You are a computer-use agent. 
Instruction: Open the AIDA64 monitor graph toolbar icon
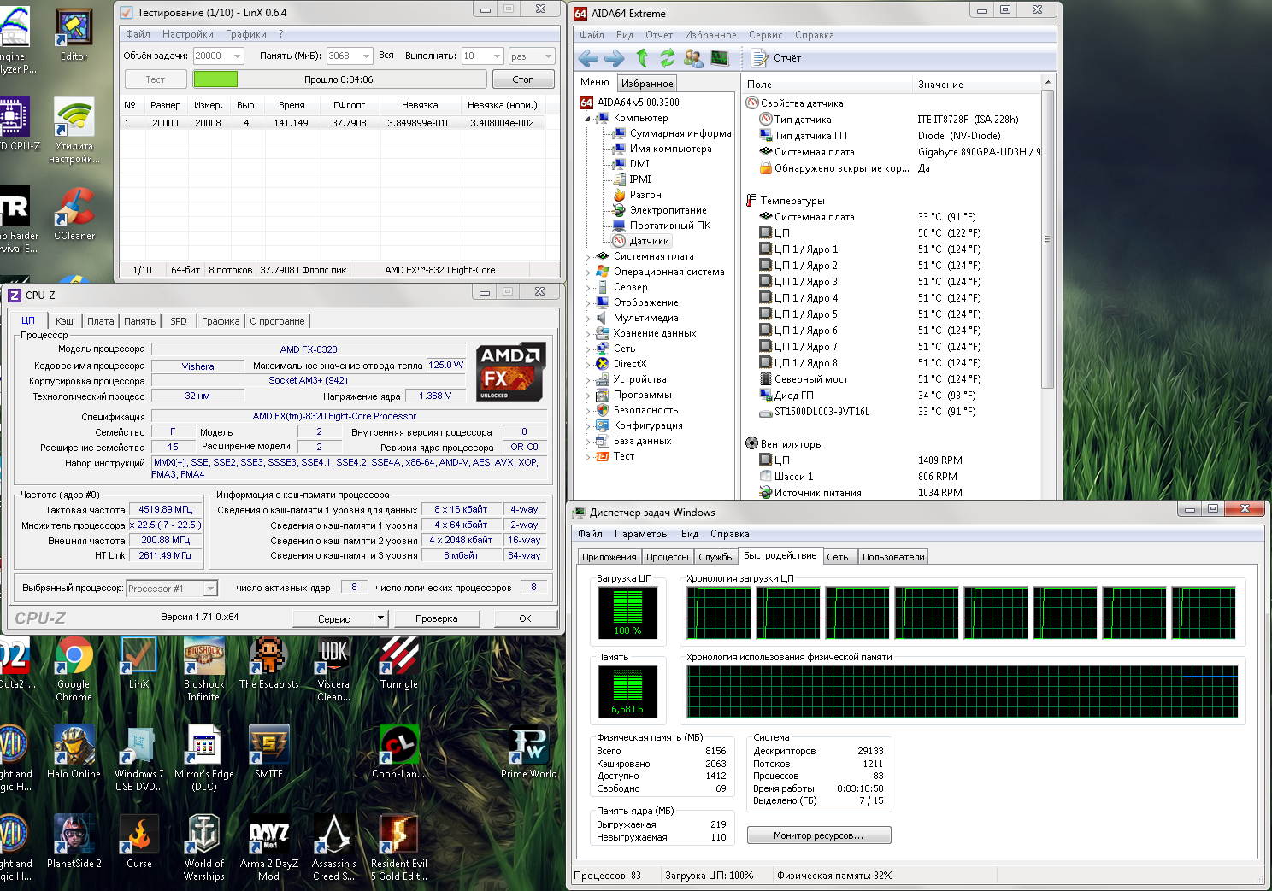(x=720, y=58)
